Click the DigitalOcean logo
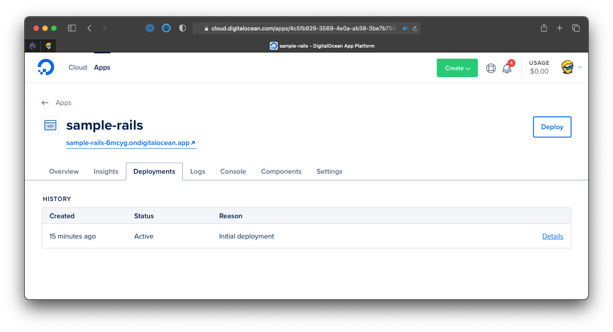613x332 pixels. click(46, 67)
